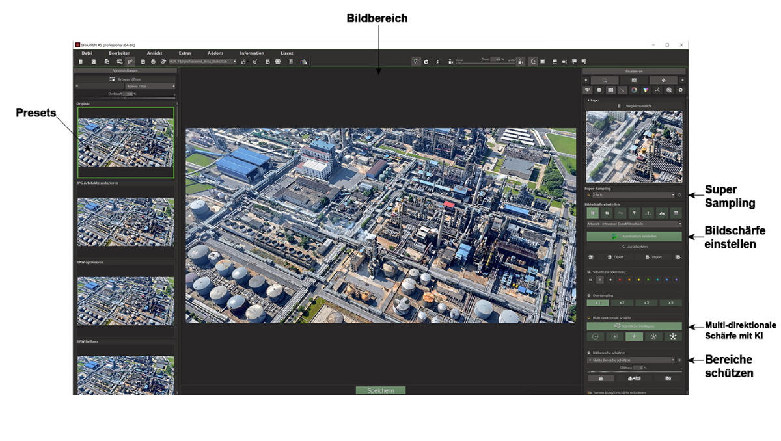Click the color wheel icon in Finalisieren
The width and height of the screenshot is (781, 441).
click(x=634, y=90)
